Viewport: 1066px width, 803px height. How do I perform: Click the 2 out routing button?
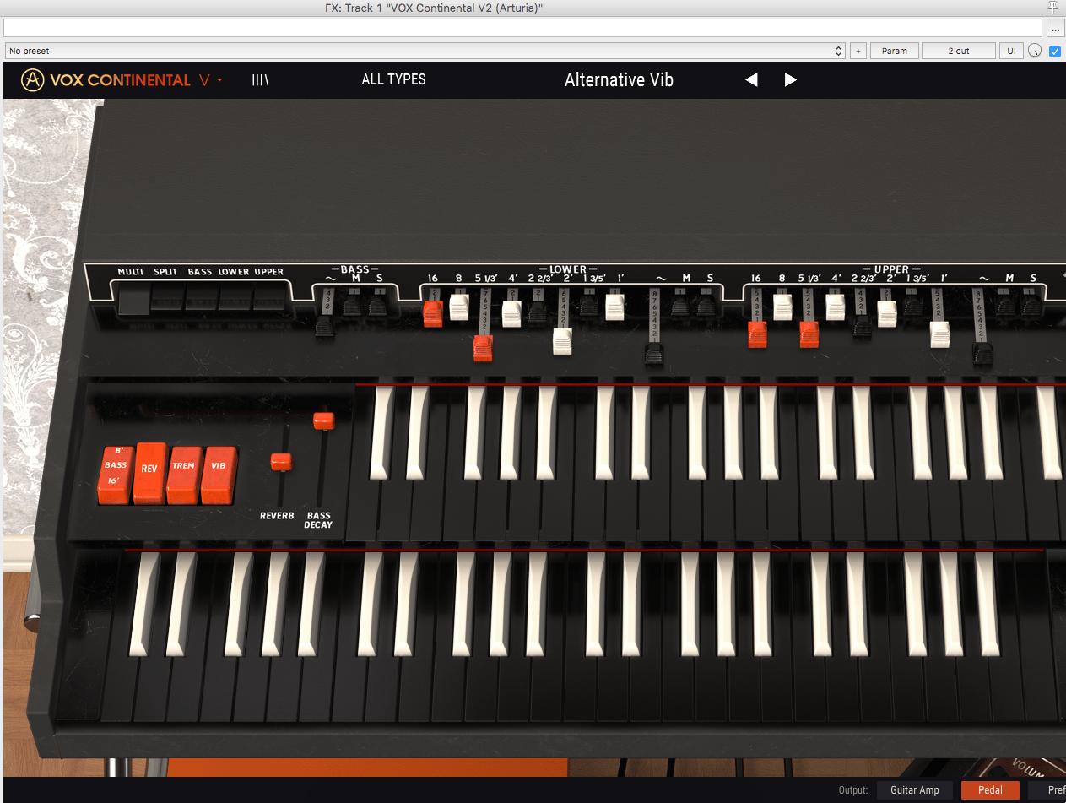pos(959,51)
